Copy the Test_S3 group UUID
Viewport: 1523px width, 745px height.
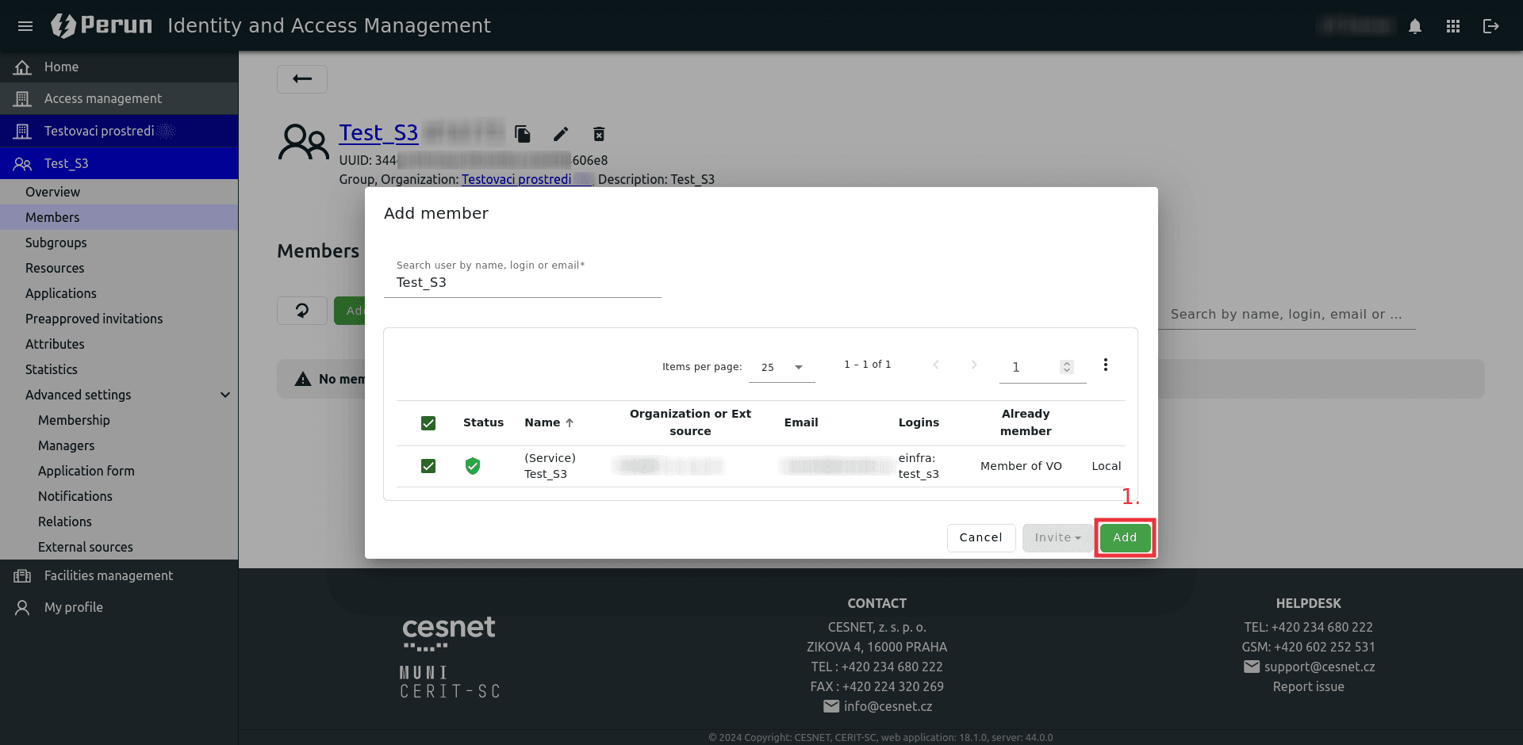point(522,134)
